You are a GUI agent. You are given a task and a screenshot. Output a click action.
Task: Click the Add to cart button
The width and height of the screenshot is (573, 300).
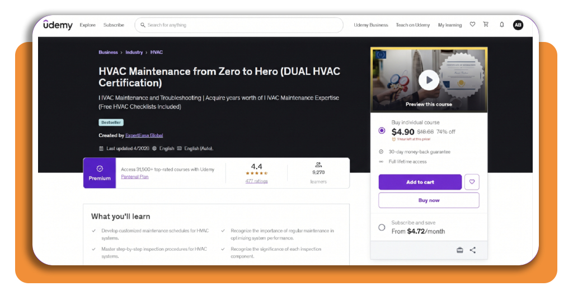(x=420, y=182)
